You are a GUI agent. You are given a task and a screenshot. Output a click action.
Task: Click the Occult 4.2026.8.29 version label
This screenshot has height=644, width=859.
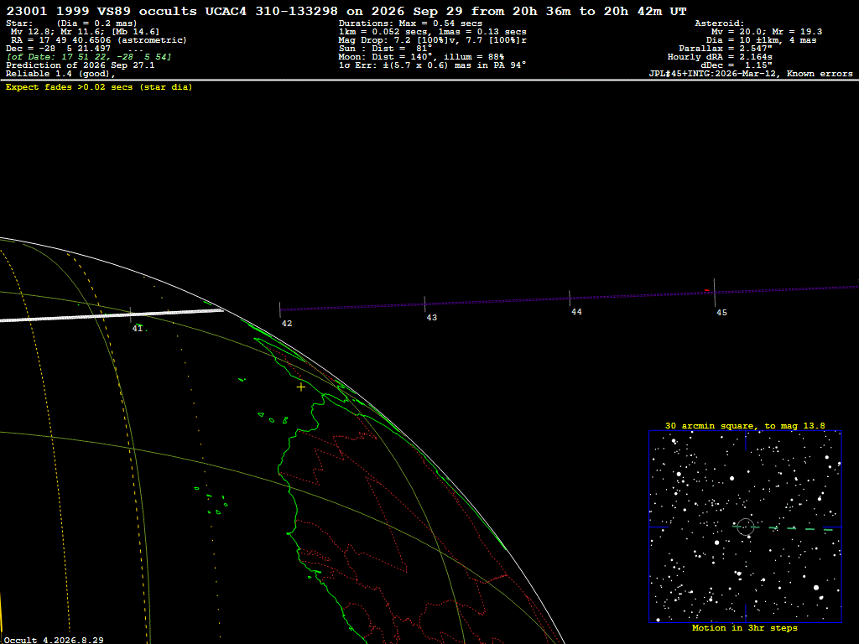point(54,640)
